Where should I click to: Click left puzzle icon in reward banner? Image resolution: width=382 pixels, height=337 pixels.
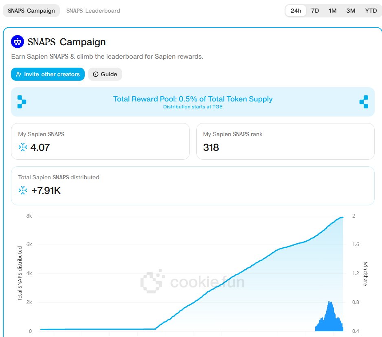(22, 102)
